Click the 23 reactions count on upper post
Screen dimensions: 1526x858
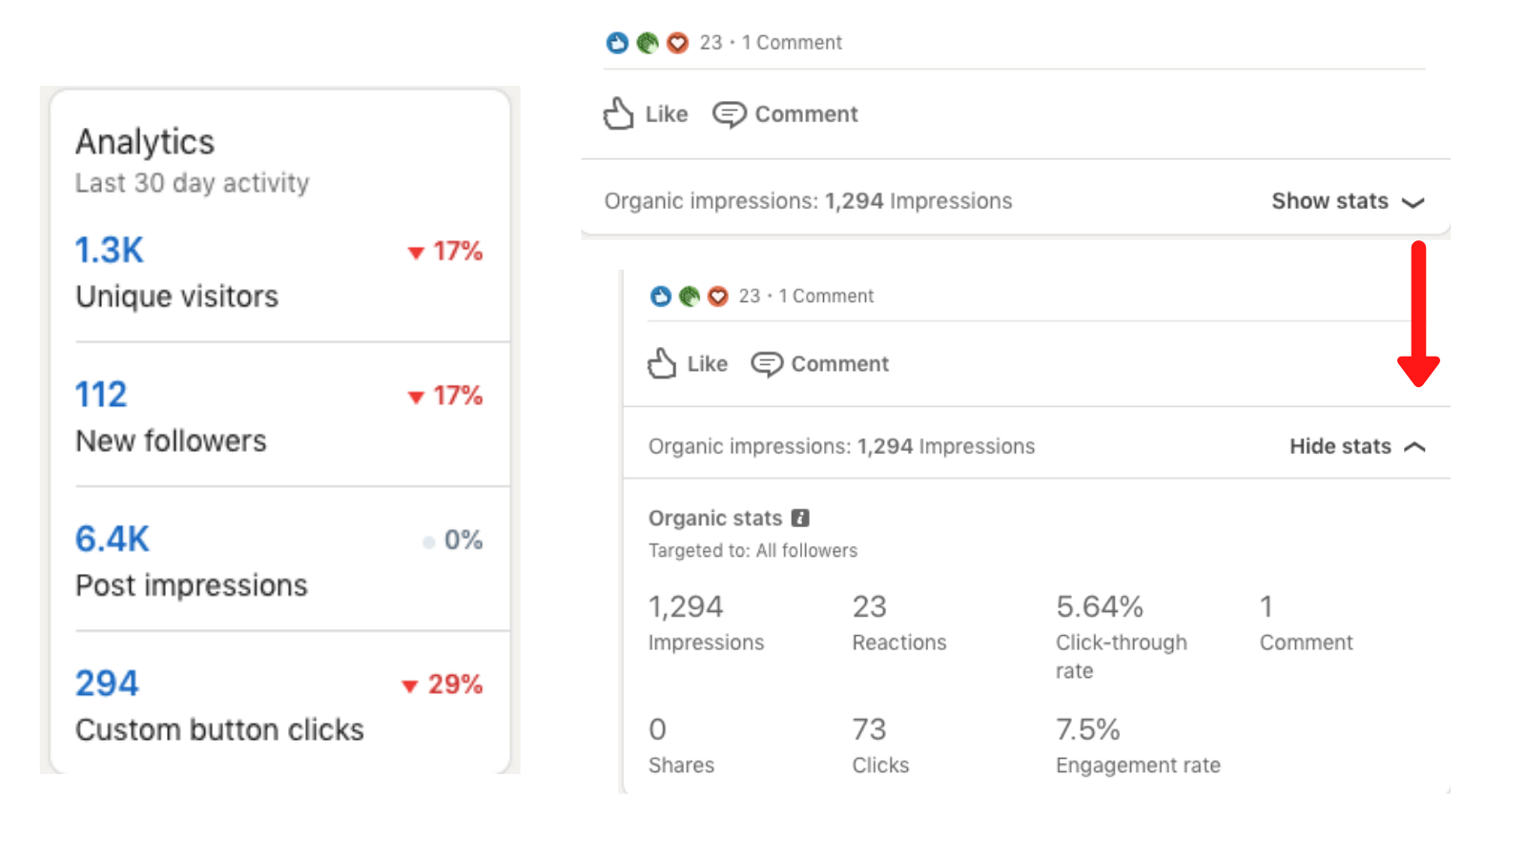click(711, 43)
